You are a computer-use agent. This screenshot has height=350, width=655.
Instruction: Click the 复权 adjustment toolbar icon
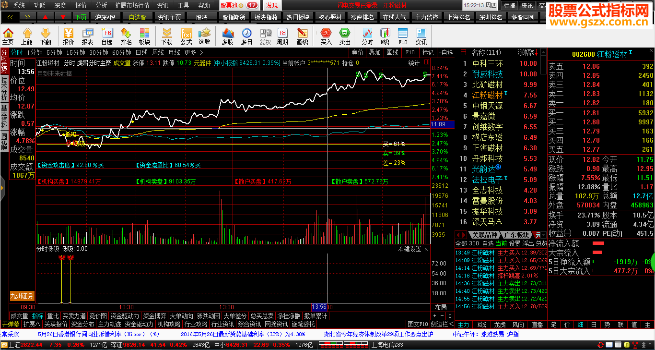265,36
